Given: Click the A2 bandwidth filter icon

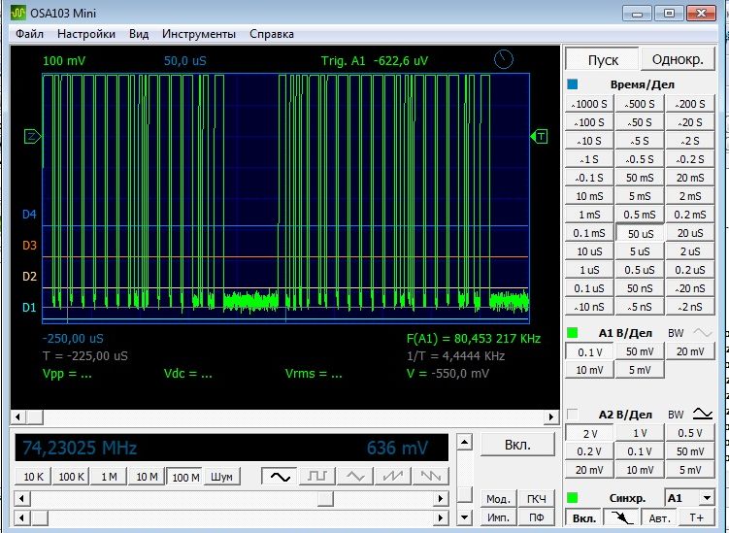Looking at the screenshot, I should click(703, 414).
